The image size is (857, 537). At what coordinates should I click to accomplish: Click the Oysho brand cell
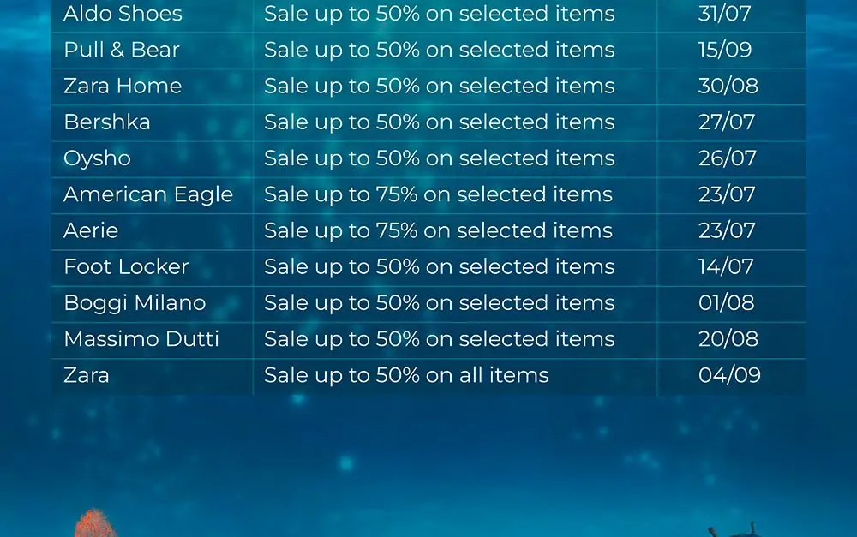point(98,158)
